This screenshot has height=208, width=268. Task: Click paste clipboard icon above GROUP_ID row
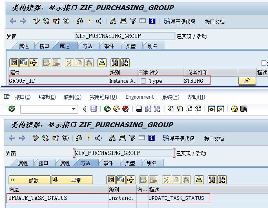click(89, 63)
